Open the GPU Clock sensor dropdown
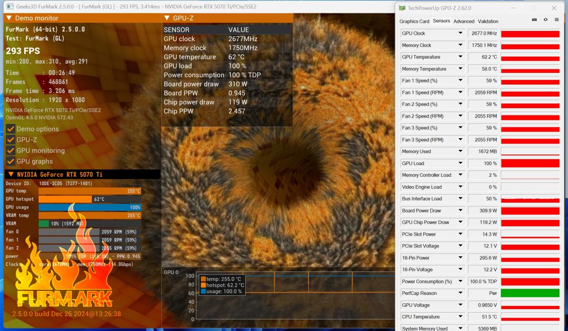The width and height of the screenshot is (568, 331). [x=460, y=33]
